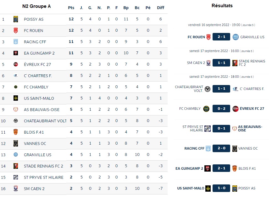Image resolution: width=272 pixels, height=197 pixels.
Task: Open POISSY AS team in standings
Action: (x=34, y=19)
